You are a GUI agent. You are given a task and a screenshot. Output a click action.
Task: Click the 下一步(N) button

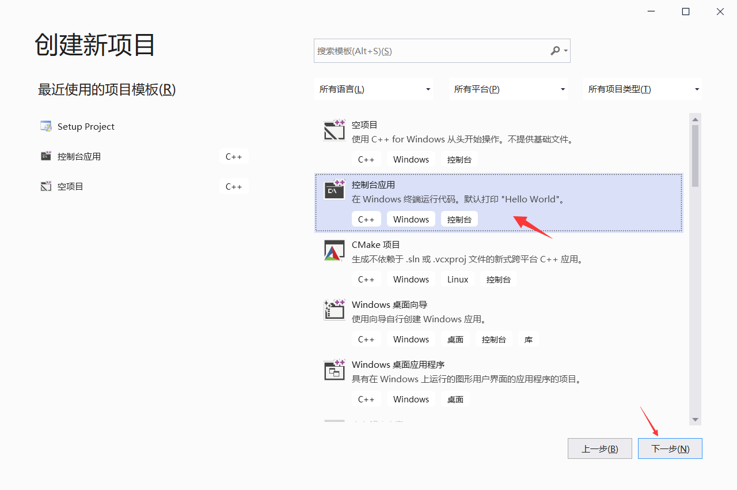point(670,448)
